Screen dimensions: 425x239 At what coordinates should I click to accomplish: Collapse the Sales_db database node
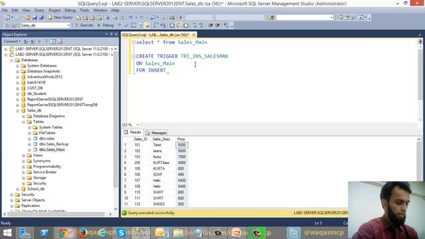(17, 111)
